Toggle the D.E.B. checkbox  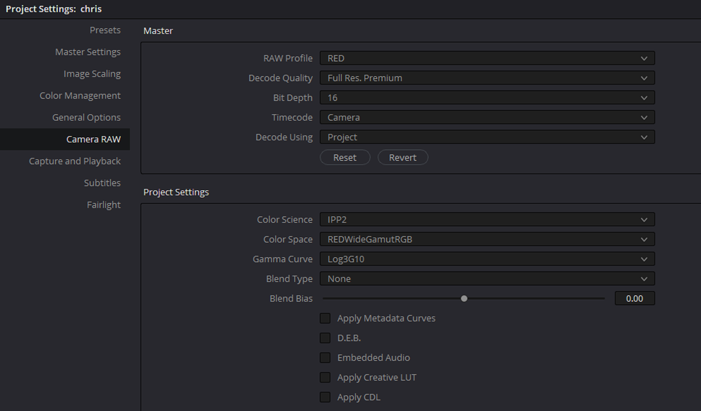coord(325,338)
